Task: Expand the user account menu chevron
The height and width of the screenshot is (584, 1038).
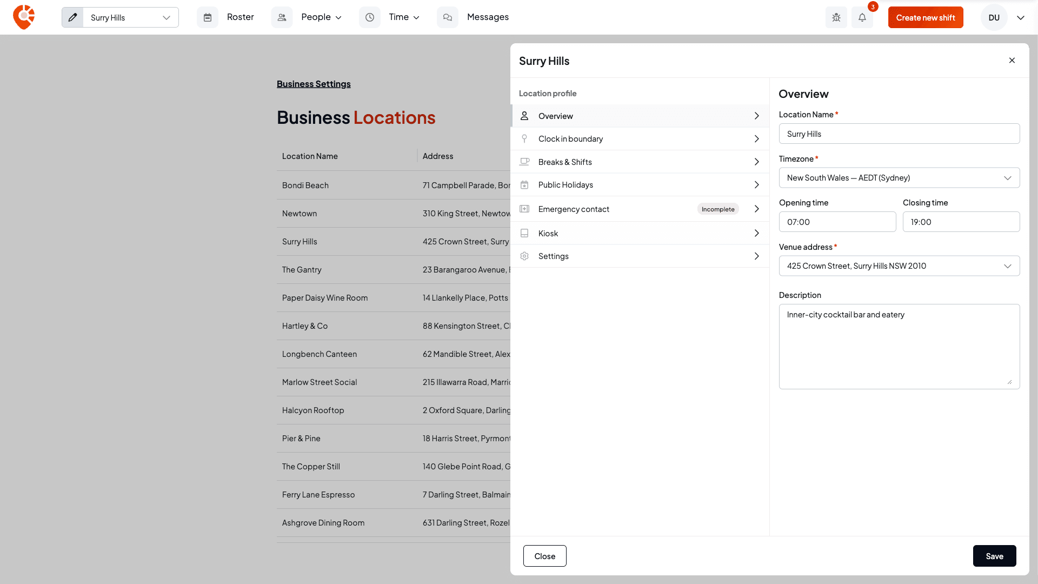Action: [x=1021, y=17]
